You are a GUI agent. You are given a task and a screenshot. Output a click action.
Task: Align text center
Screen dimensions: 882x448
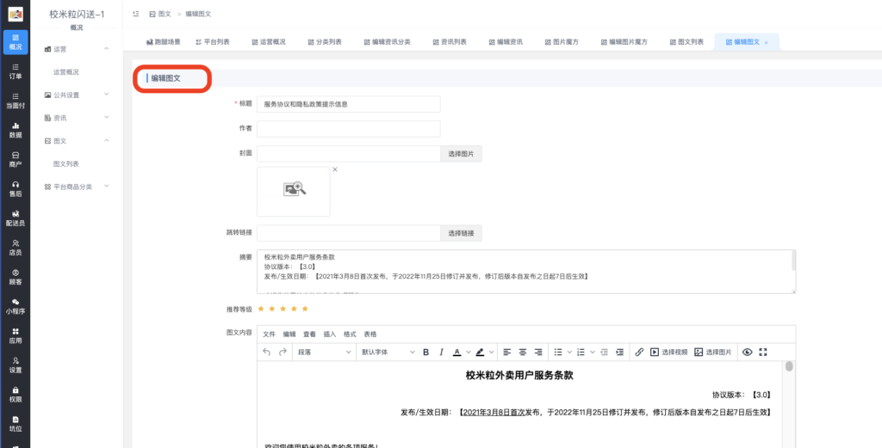(523, 352)
